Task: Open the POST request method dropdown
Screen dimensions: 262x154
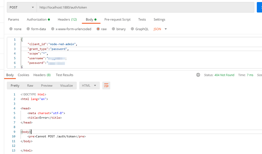Action: click(x=22, y=7)
